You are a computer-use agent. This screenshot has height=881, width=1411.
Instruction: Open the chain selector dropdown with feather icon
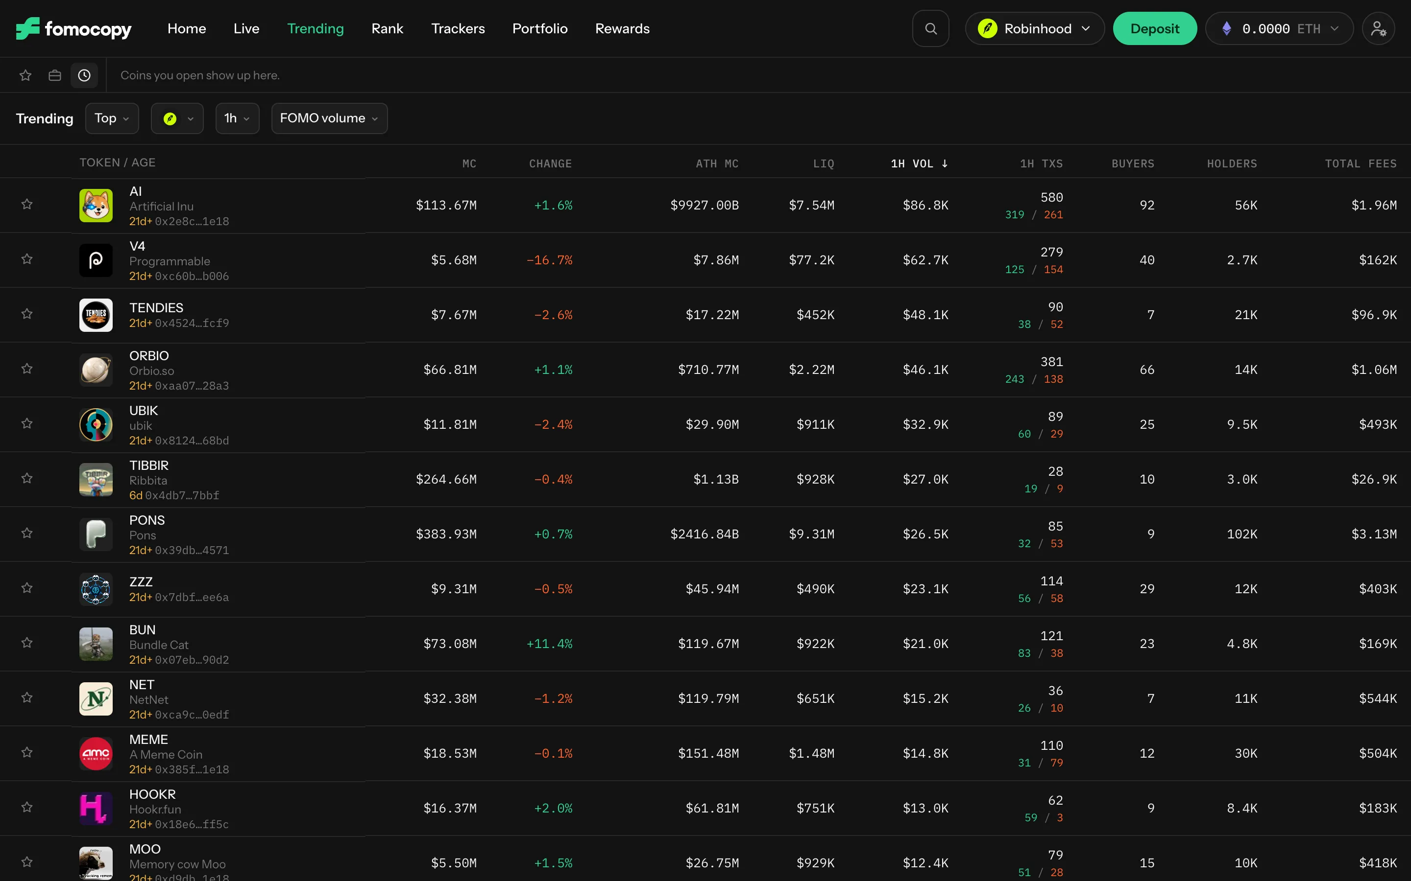(177, 118)
